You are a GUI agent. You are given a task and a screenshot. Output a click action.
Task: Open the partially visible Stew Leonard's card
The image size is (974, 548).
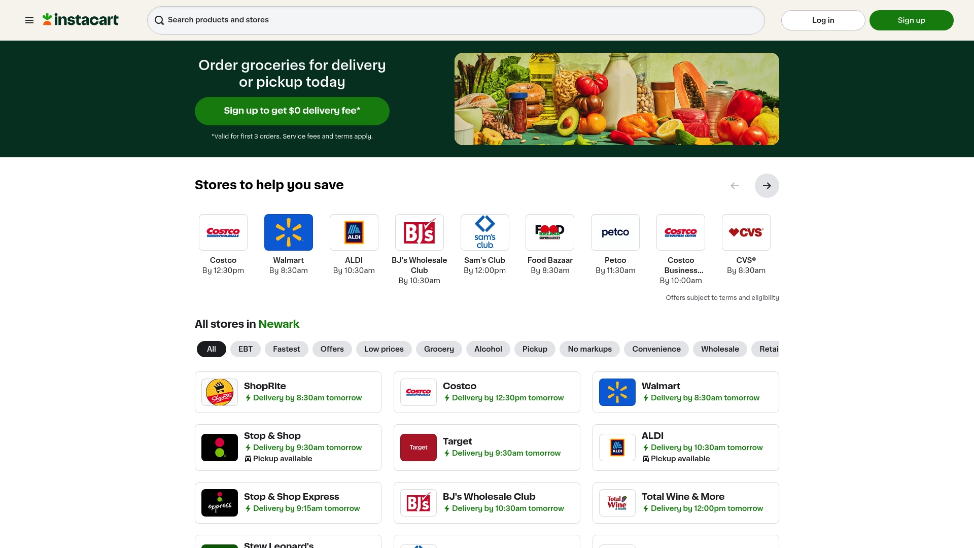(288, 541)
